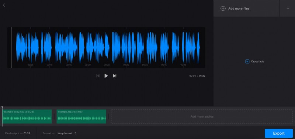Skip to the previous track
The image size is (295, 139).
(98, 76)
